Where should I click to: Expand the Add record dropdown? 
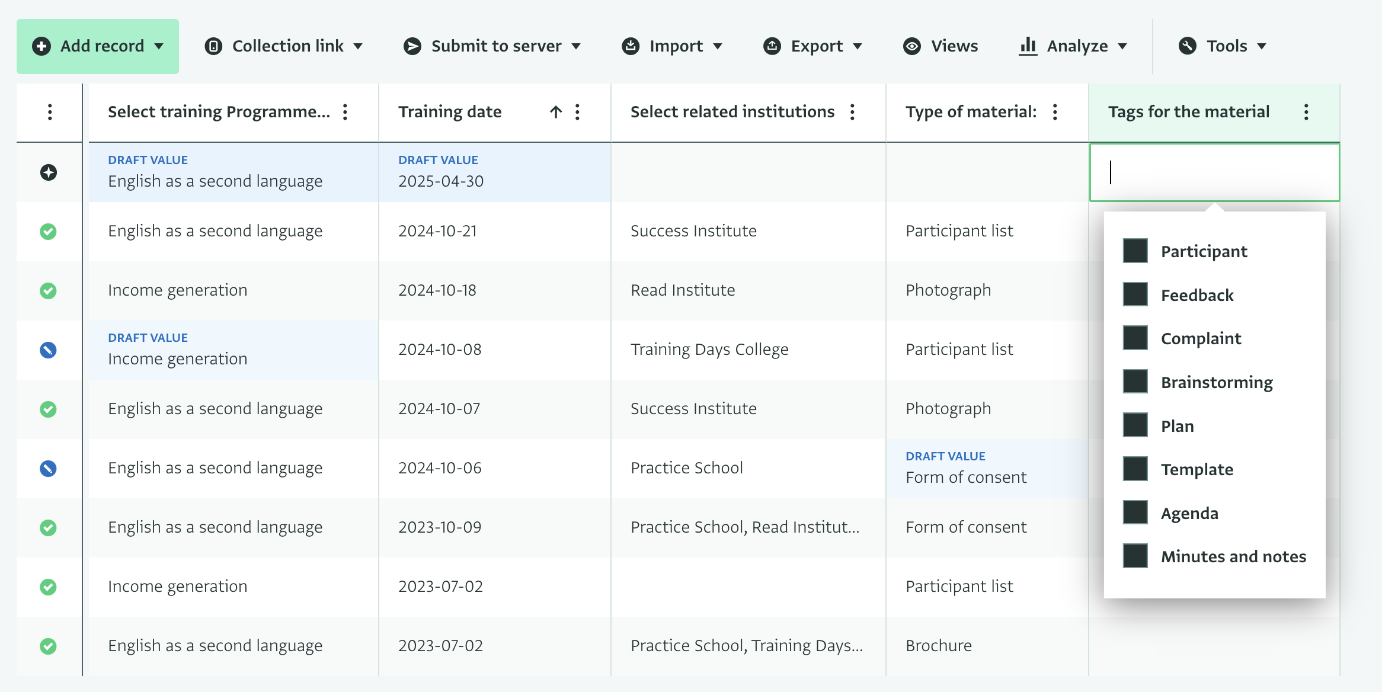coord(98,46)
